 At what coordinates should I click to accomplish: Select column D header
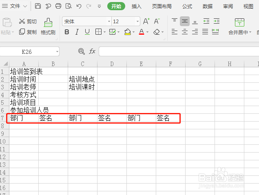(x=112, y=64)
